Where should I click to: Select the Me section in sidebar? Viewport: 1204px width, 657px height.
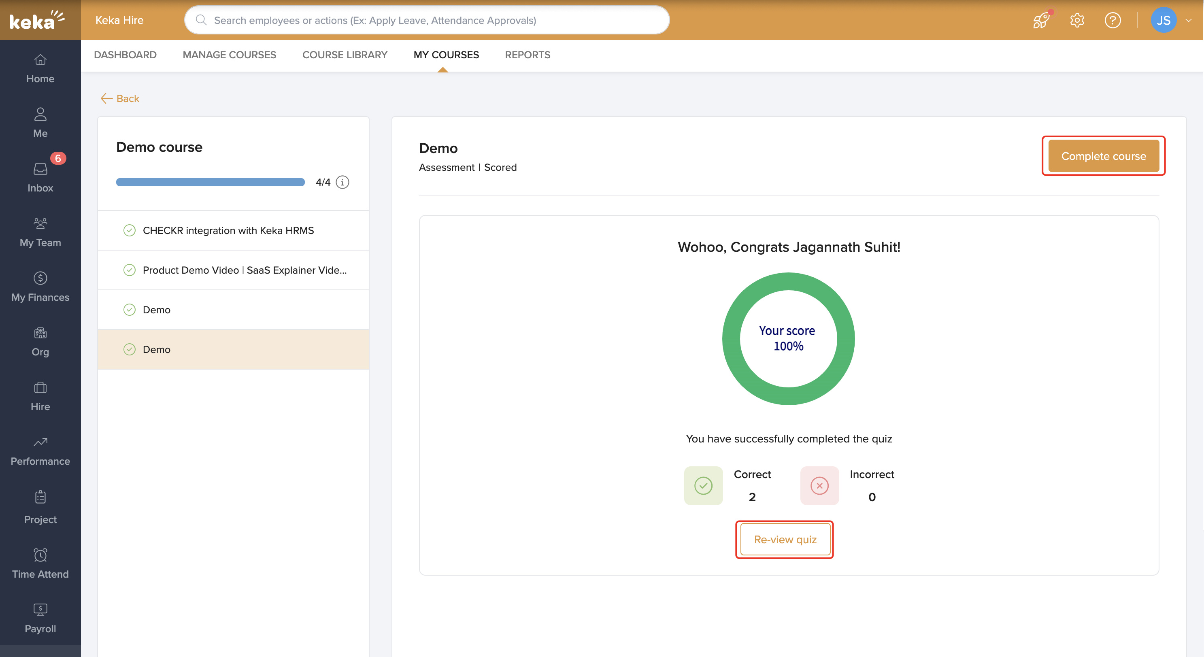click(x=40, y=123)
